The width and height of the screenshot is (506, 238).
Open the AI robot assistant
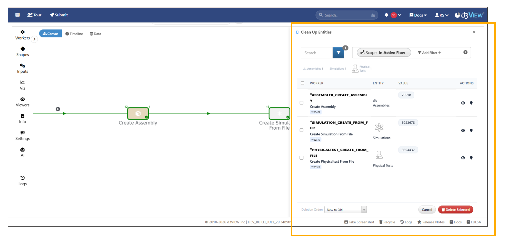click(x=23, y=152)
